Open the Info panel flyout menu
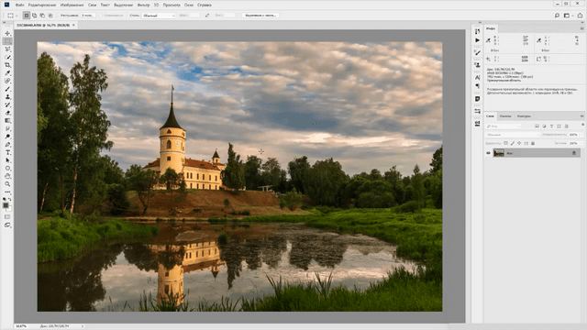Viewport: 587px width, 330px height. pos(581,28)
